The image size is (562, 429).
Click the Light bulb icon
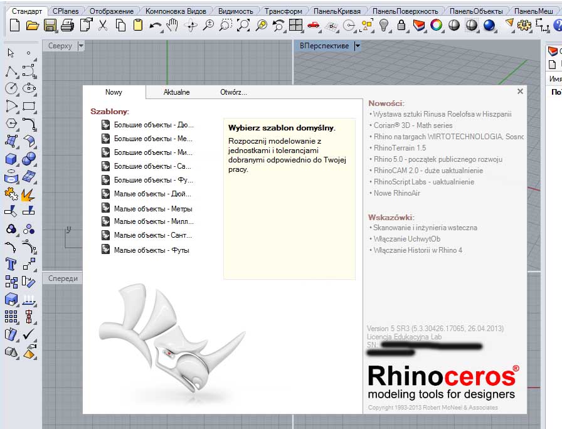(384, 25)
